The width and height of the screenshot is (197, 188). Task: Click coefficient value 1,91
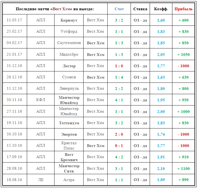(x=161, y=157)
